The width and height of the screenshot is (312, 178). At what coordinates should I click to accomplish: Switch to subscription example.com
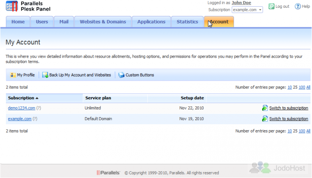pos(289,118)
